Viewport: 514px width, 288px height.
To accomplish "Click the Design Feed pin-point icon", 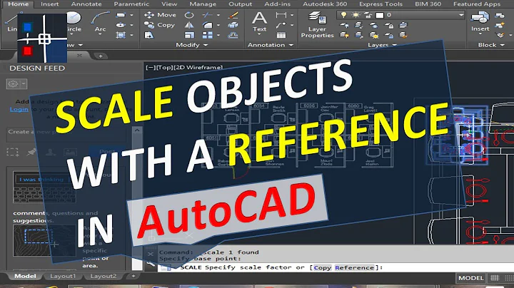I will pos(31,152).
